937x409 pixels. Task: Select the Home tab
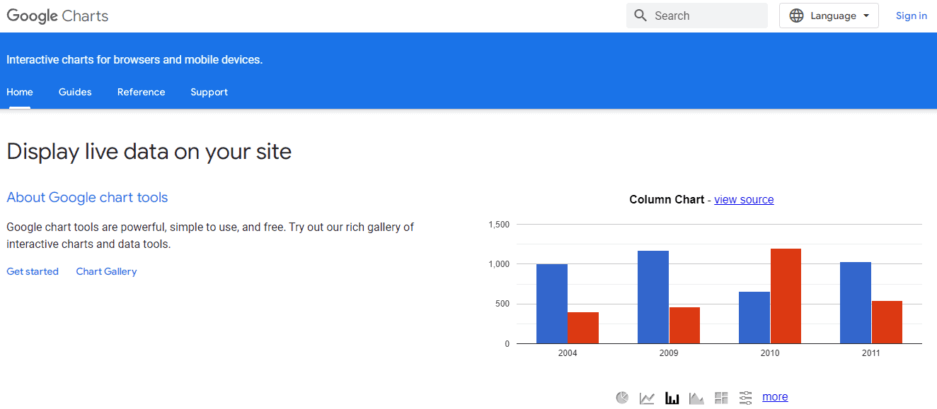19,92
